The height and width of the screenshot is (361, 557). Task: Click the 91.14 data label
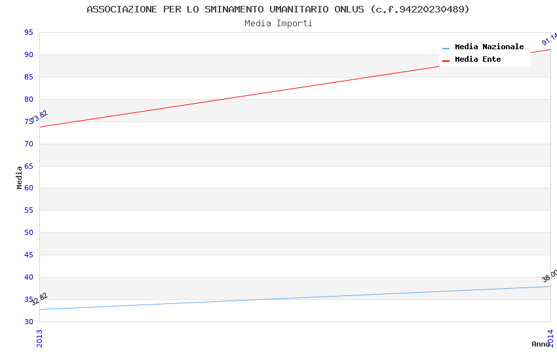coord(549,39)
